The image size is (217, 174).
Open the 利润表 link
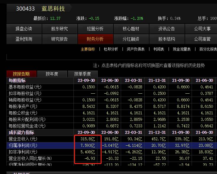point(159,49)
